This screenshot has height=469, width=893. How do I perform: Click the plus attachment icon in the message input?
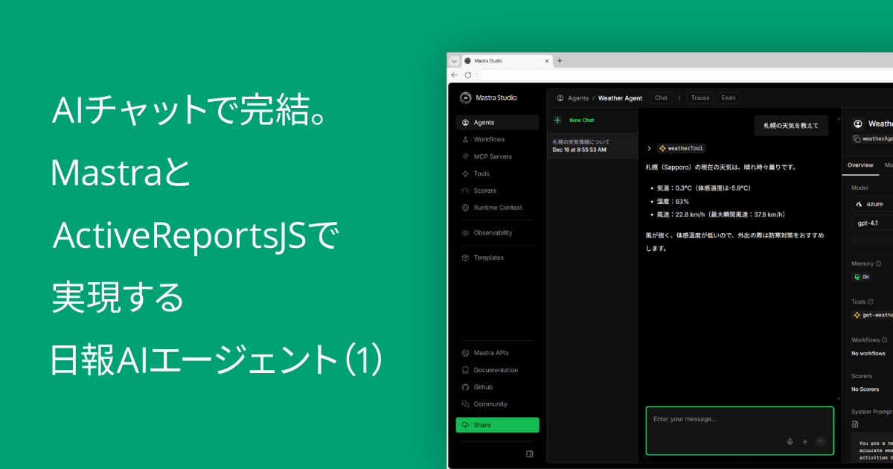(804, 441)
